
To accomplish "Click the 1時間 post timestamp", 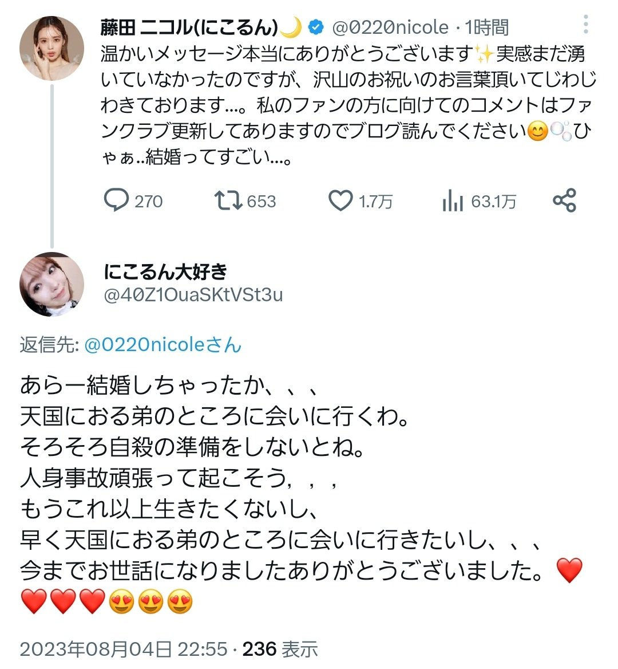I will click(x=486, y=27).
